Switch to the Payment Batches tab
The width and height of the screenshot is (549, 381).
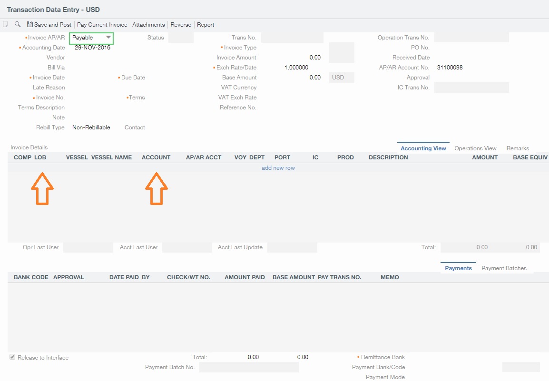[504, 268]
